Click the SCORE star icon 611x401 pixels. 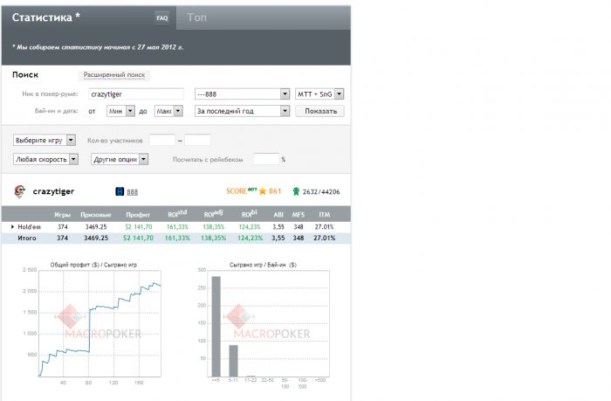coord(262,191)
